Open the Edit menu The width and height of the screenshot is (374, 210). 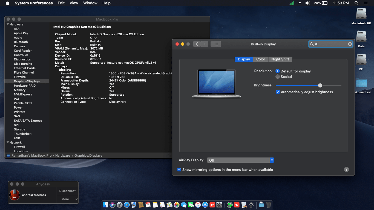click(61, 3)
